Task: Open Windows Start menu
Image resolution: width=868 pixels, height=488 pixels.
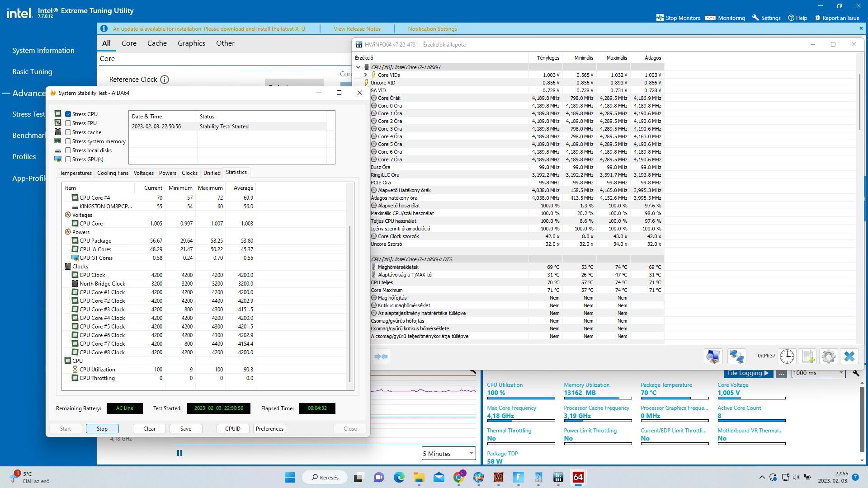Action: tap(290, 477)
